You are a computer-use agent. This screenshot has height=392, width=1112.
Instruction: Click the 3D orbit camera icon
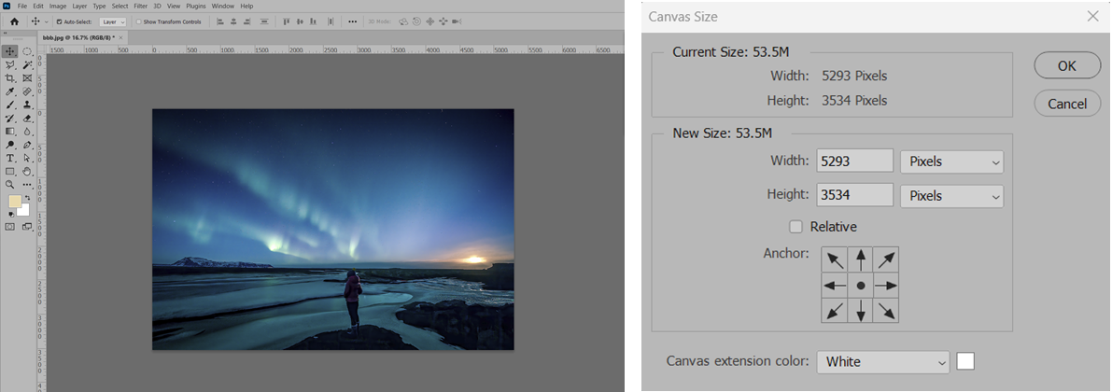tap(402, 21)
